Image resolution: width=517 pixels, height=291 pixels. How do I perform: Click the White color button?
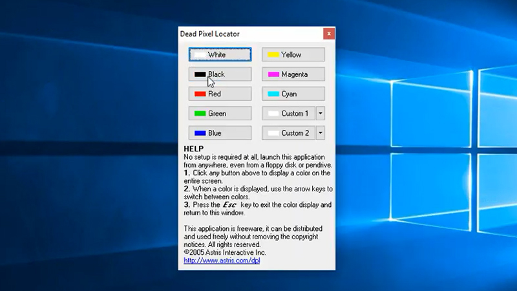click(220, 54)
